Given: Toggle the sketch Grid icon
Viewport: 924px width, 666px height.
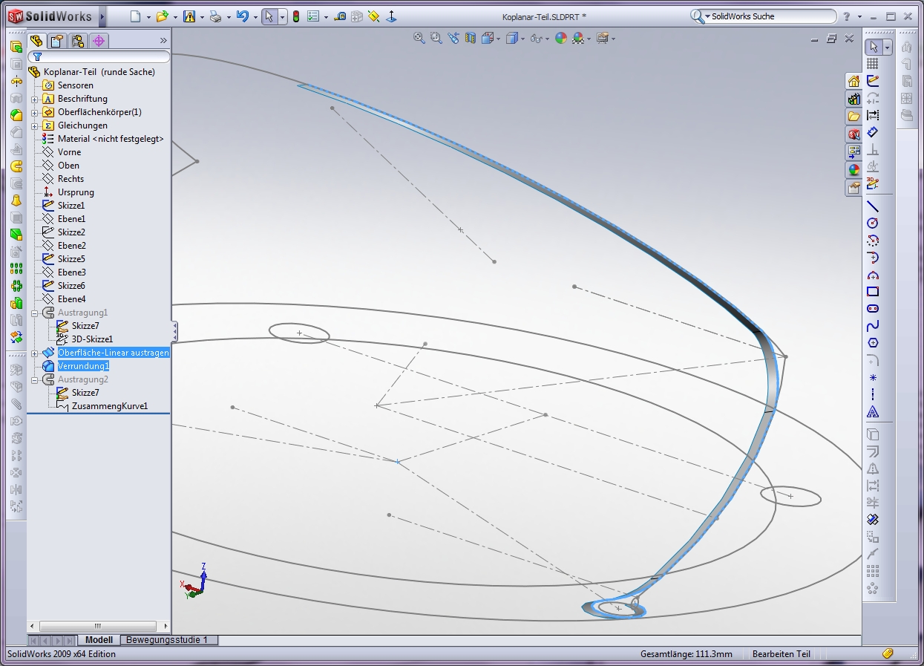Looking at the screenshot, I should [873, 64].
